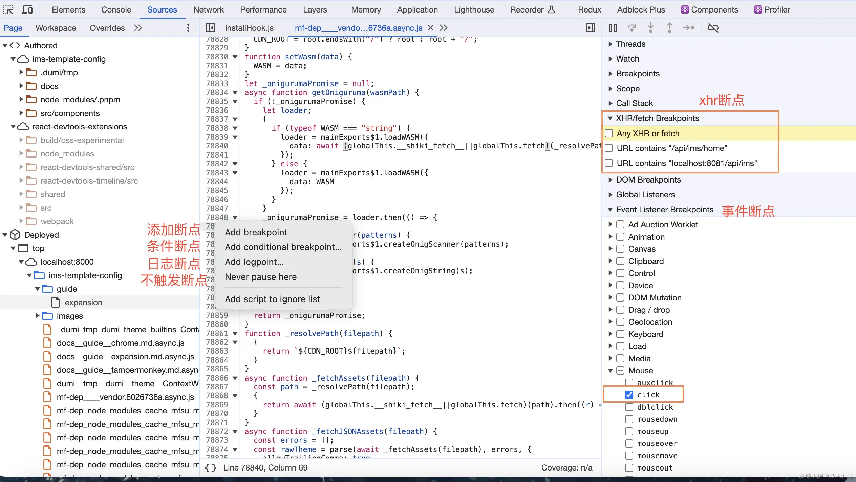Click the pause script execution icon
Viewport: 856px width, 482px height.
pyautogui.click(x=613, y=28)
